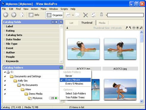This screenshot has height=110, width=146.
Task: Click the Catalog Folders update options icon
Action: (61, 68)
